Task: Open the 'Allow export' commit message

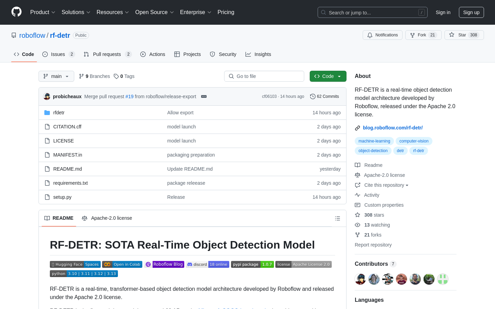Action: 180,113
